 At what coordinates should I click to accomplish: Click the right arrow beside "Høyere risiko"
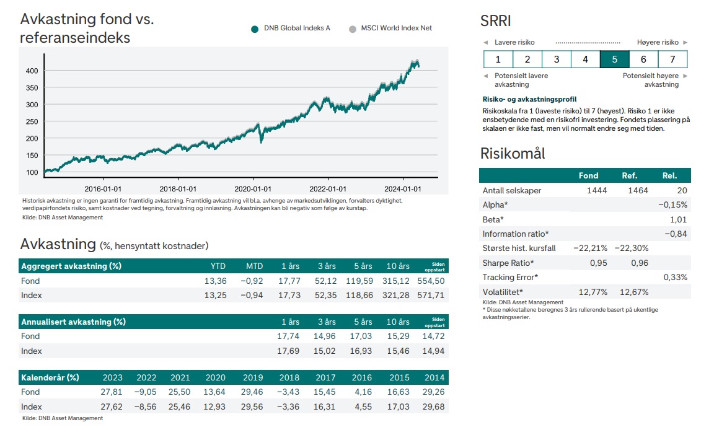pos(685,42)
